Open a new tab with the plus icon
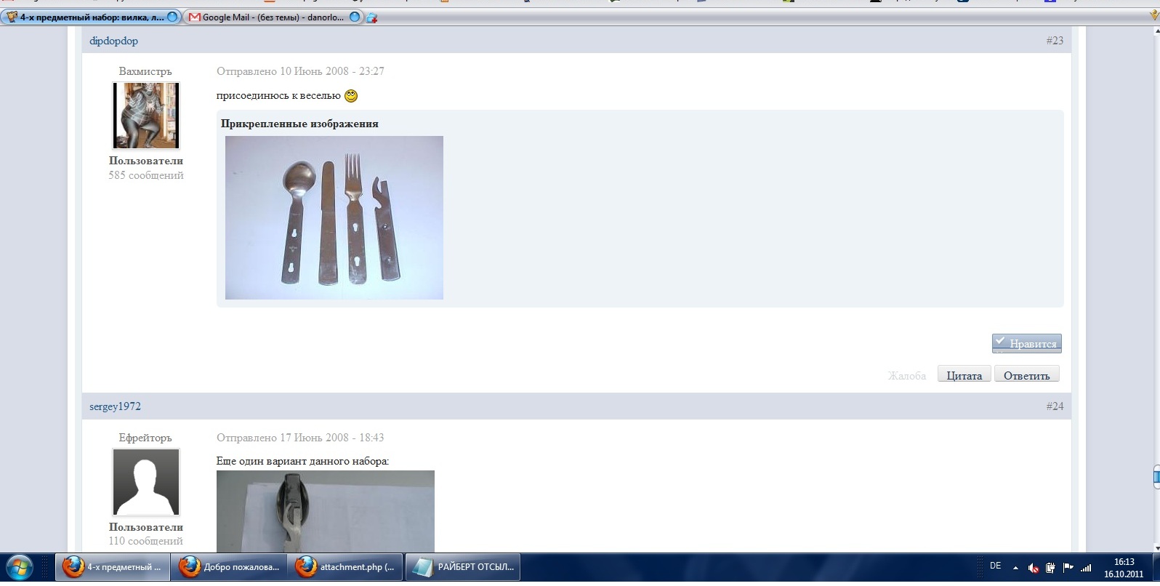 point(372,17)
